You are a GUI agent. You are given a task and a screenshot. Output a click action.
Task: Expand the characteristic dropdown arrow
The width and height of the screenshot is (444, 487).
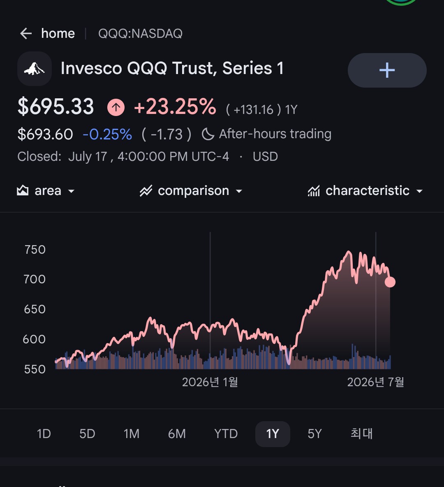click(419, 191)
